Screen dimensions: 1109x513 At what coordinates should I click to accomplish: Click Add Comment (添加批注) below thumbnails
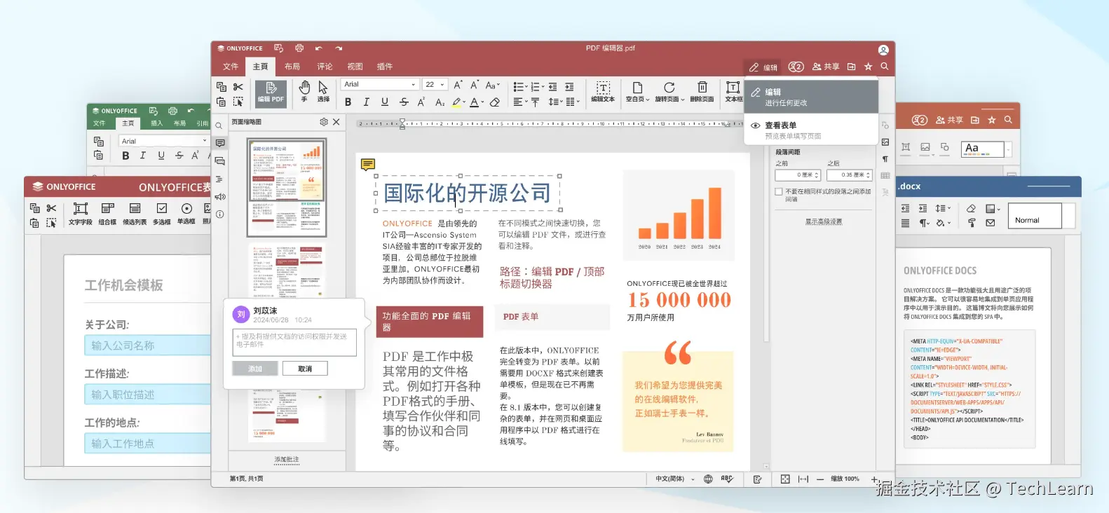pyautogui.click(x=287, y=460)
